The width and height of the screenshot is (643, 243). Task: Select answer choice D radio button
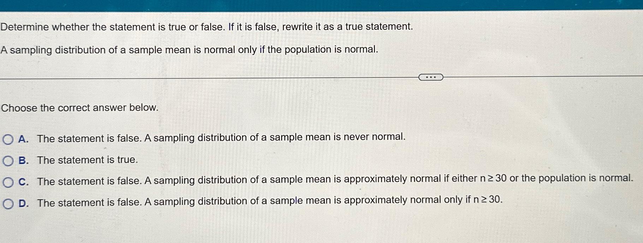coord(7,203)
